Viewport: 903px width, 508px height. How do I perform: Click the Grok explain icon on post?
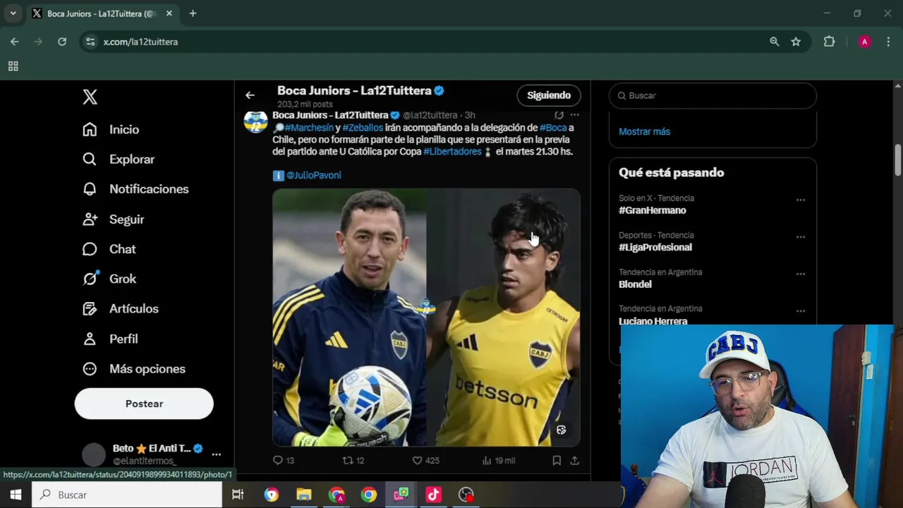pyautogui.click(x=559, y=115)
